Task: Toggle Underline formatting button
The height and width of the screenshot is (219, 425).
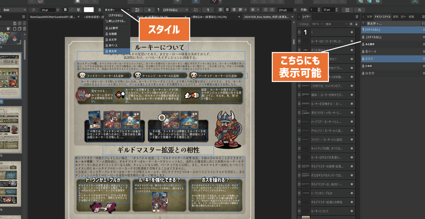Action: 78,10
